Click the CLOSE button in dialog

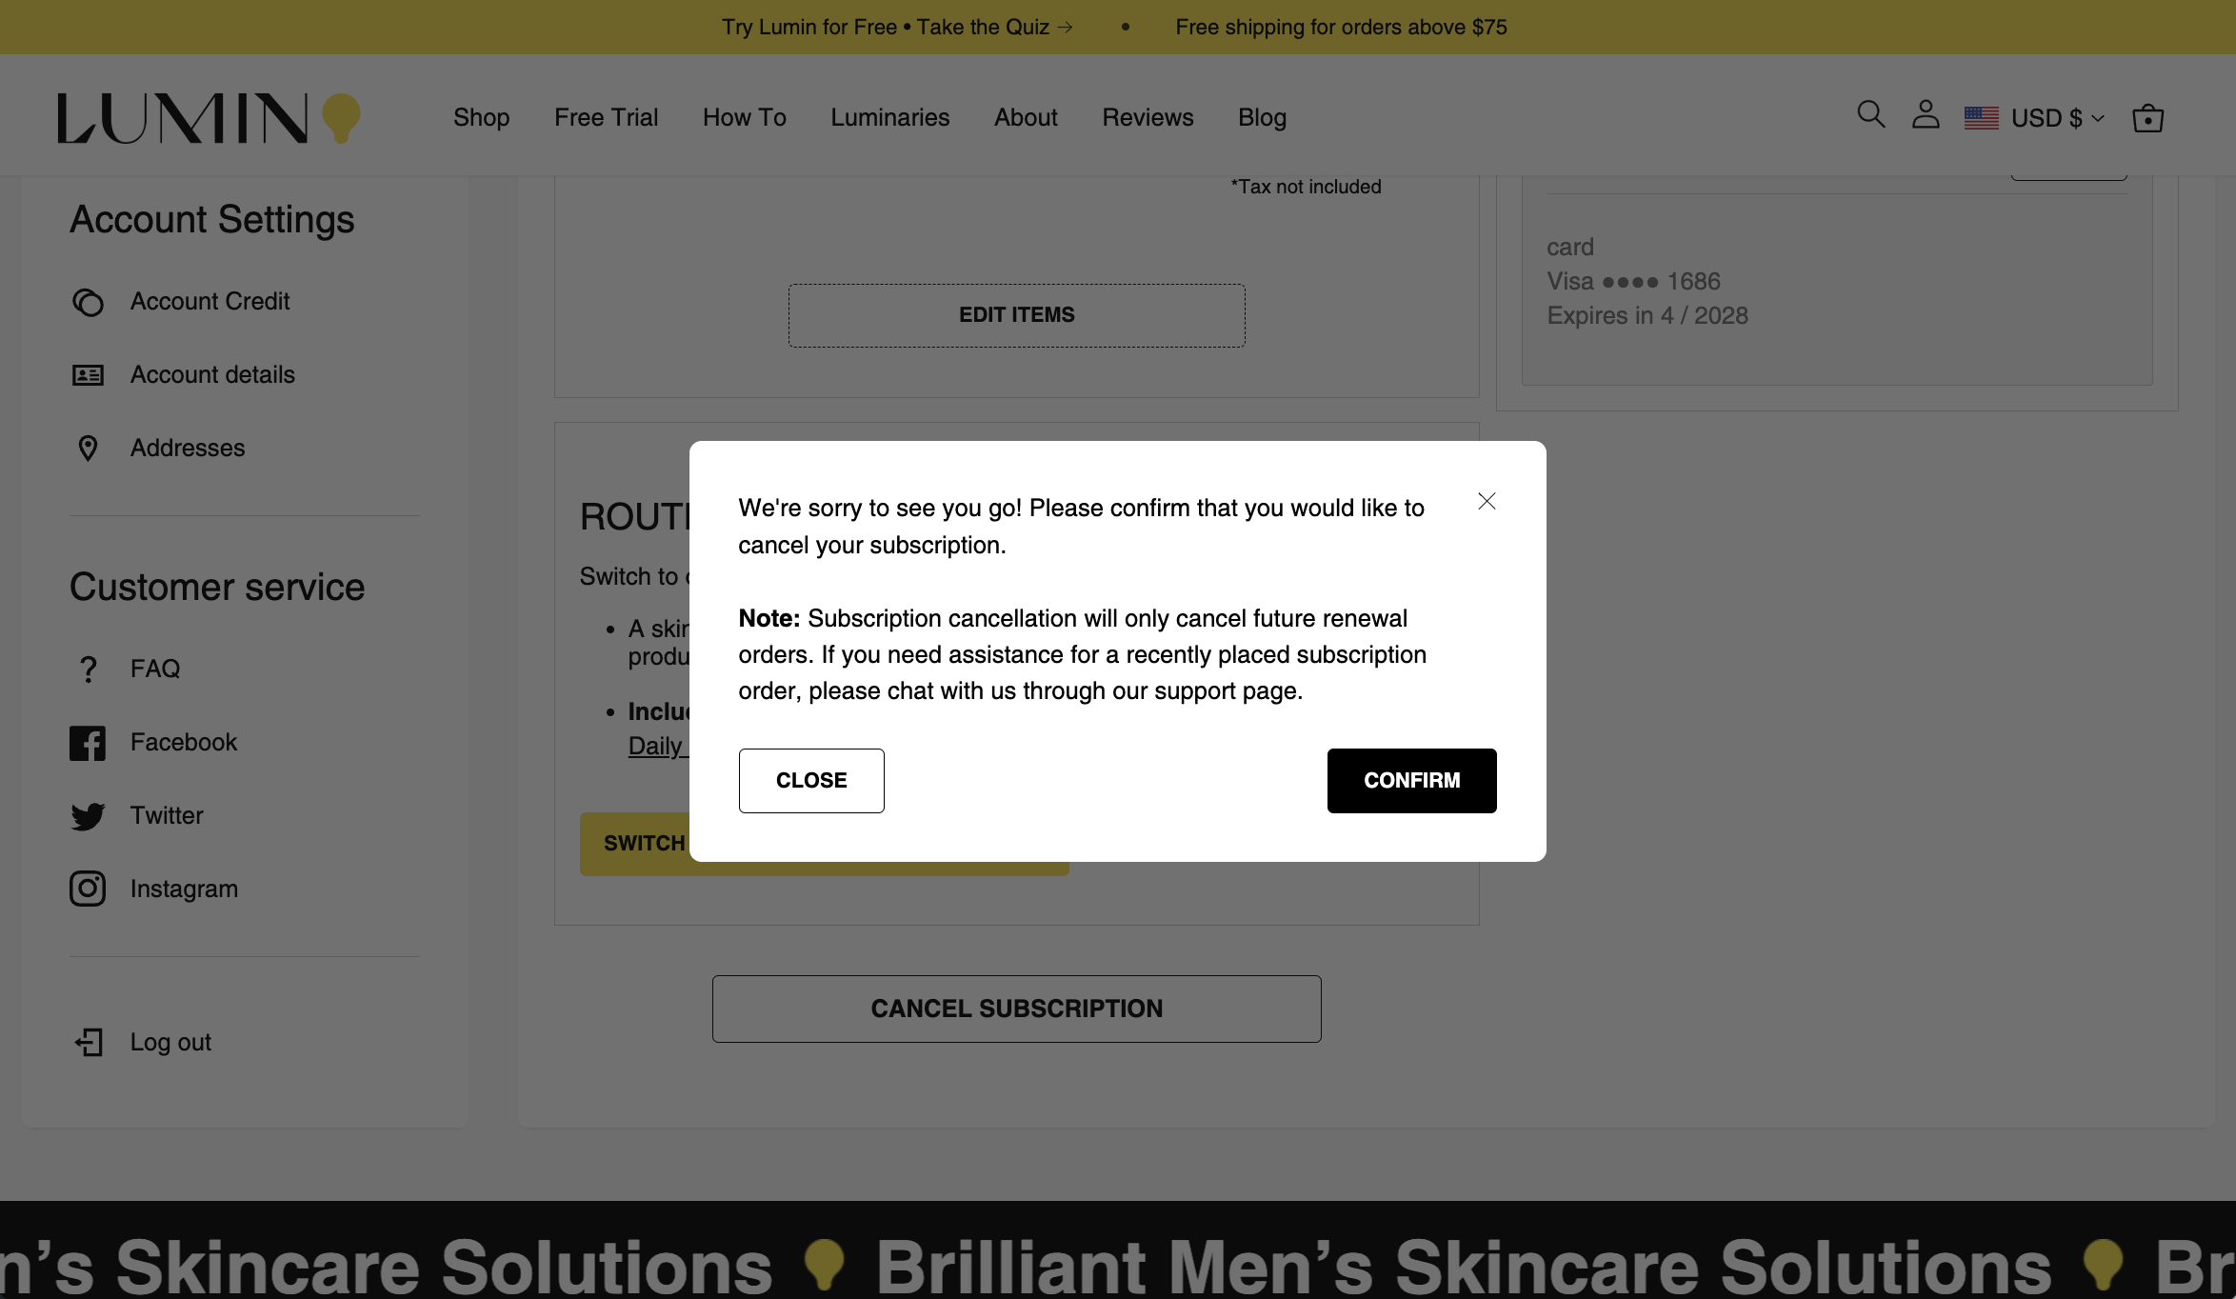(811, 781)
